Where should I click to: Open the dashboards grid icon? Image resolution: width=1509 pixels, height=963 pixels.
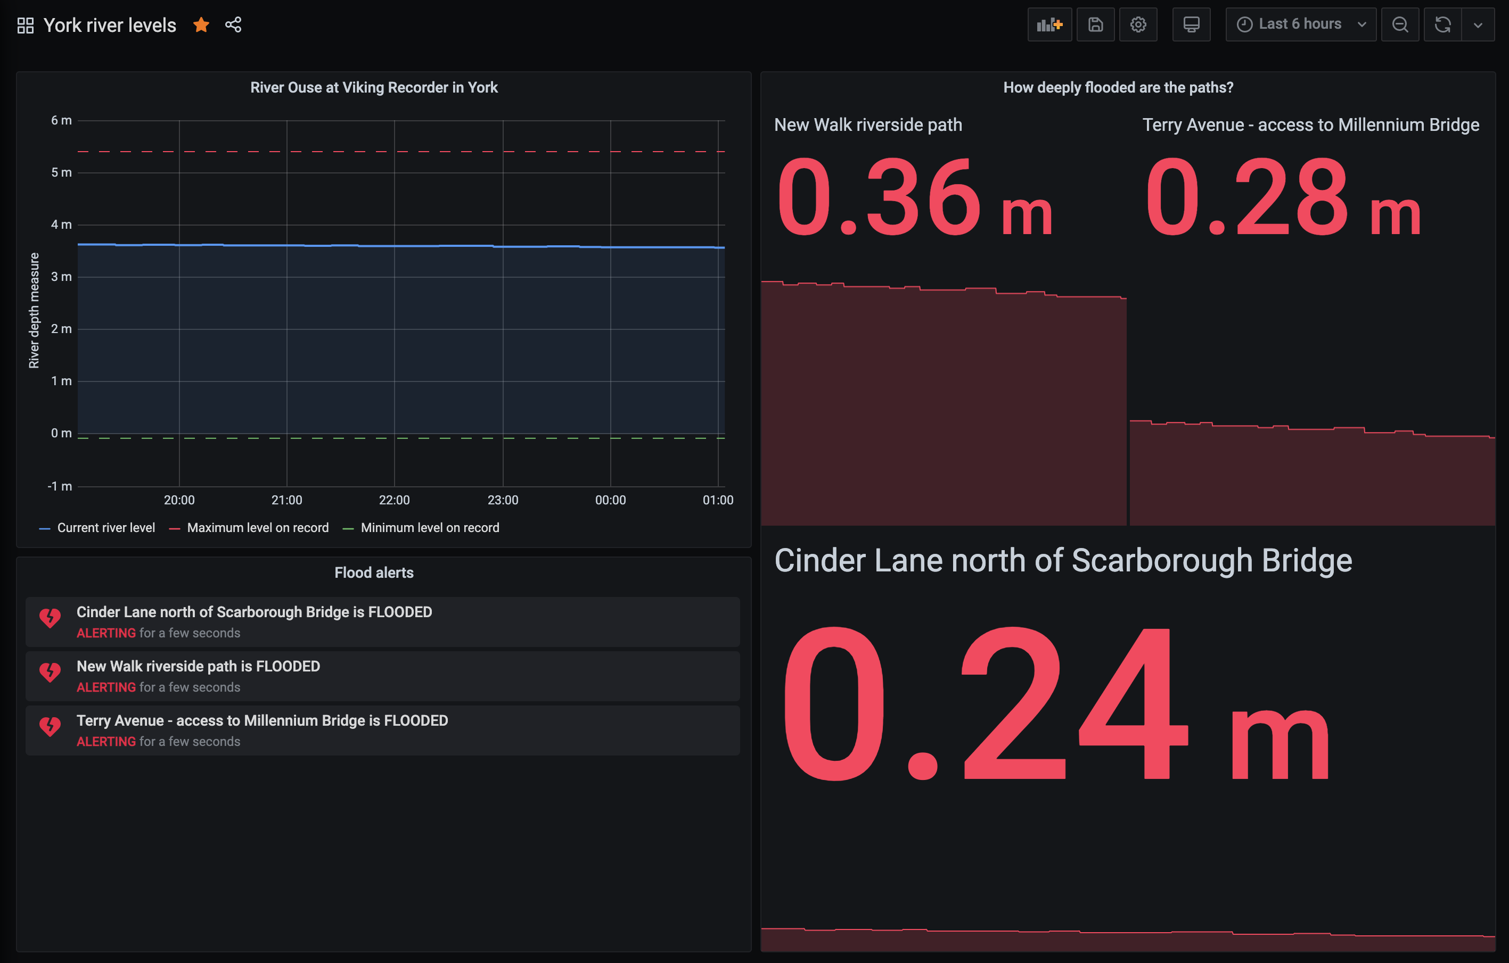pyautogui.click(x=25, y=25)
